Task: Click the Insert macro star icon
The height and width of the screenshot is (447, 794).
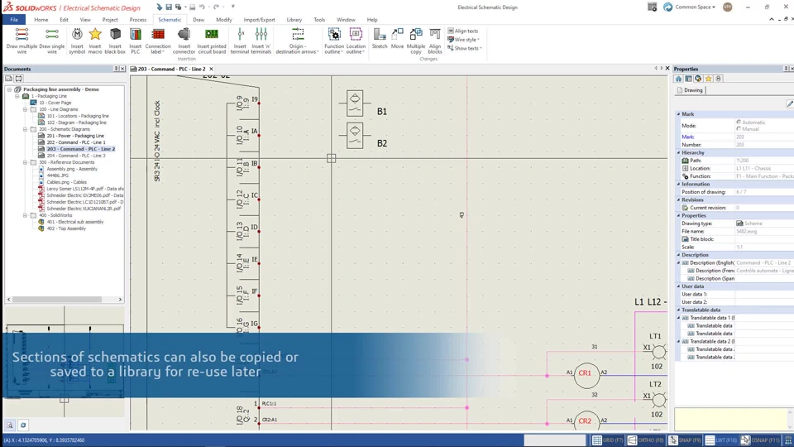Action: coord(94,41)
